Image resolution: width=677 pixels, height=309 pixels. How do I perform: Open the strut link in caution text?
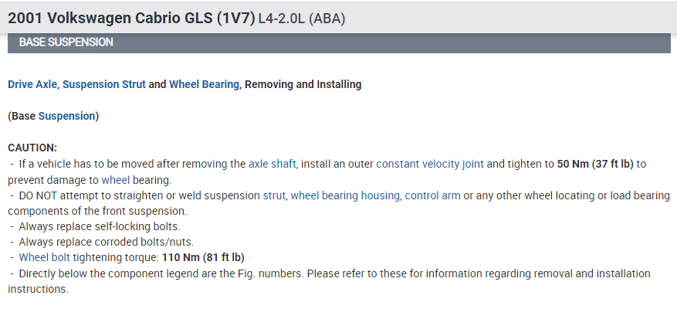coord(273,195)
